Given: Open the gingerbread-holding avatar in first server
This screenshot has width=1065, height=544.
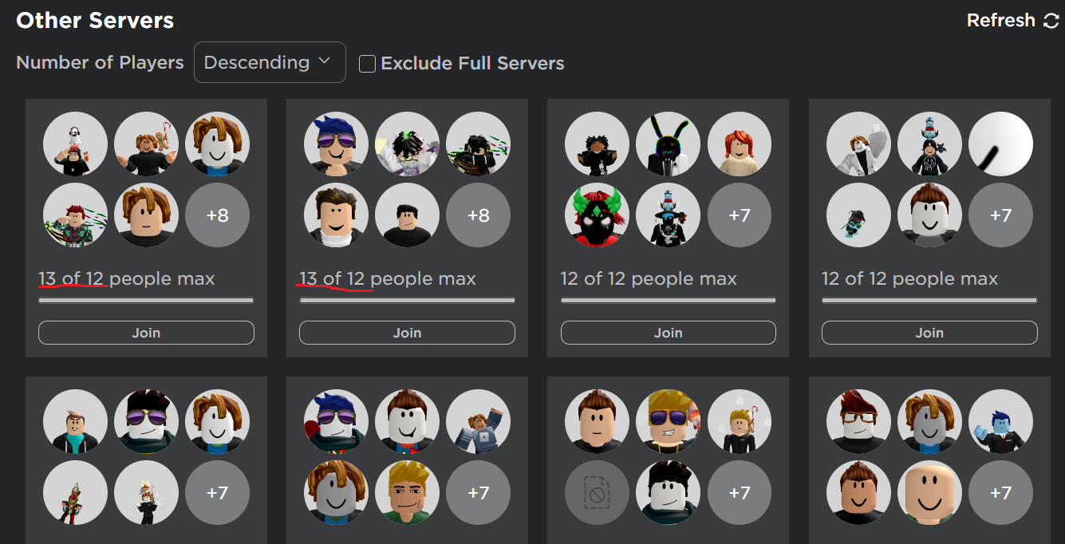Looking at the screenshot, I should coord(146,144).
